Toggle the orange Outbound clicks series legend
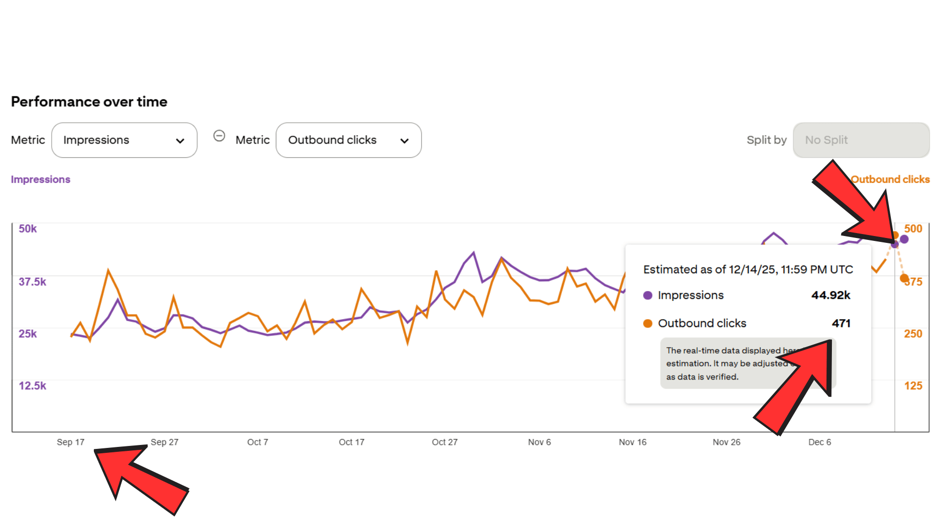Image resolution: width=944 pixels, height=531 pixels. click(x=890, y=179)
